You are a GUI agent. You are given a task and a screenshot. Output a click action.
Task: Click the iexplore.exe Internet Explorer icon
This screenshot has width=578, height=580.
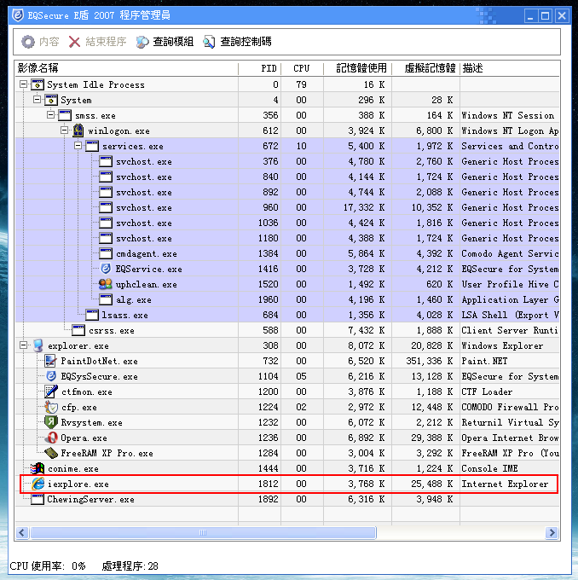coord(38,484)
